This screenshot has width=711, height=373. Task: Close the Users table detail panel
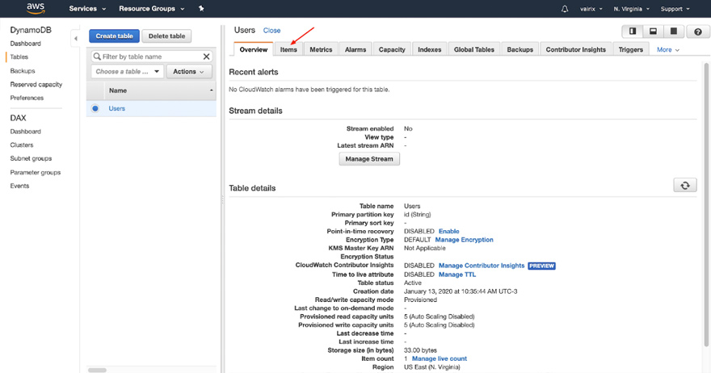tap(271, 31)
